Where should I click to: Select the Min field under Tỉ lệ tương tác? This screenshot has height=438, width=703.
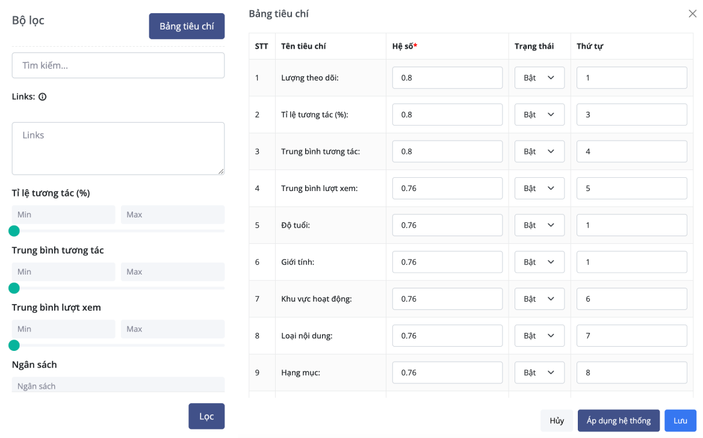click(63, 214)
